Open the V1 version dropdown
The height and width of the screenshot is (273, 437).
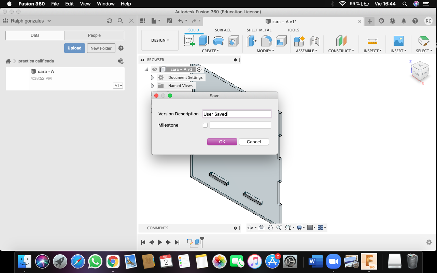118,86
